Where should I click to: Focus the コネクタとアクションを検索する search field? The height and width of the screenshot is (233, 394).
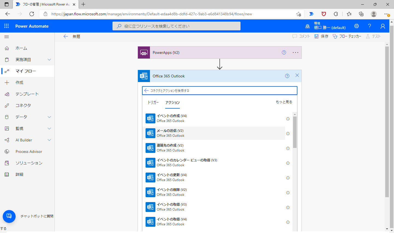click(220, 91)
